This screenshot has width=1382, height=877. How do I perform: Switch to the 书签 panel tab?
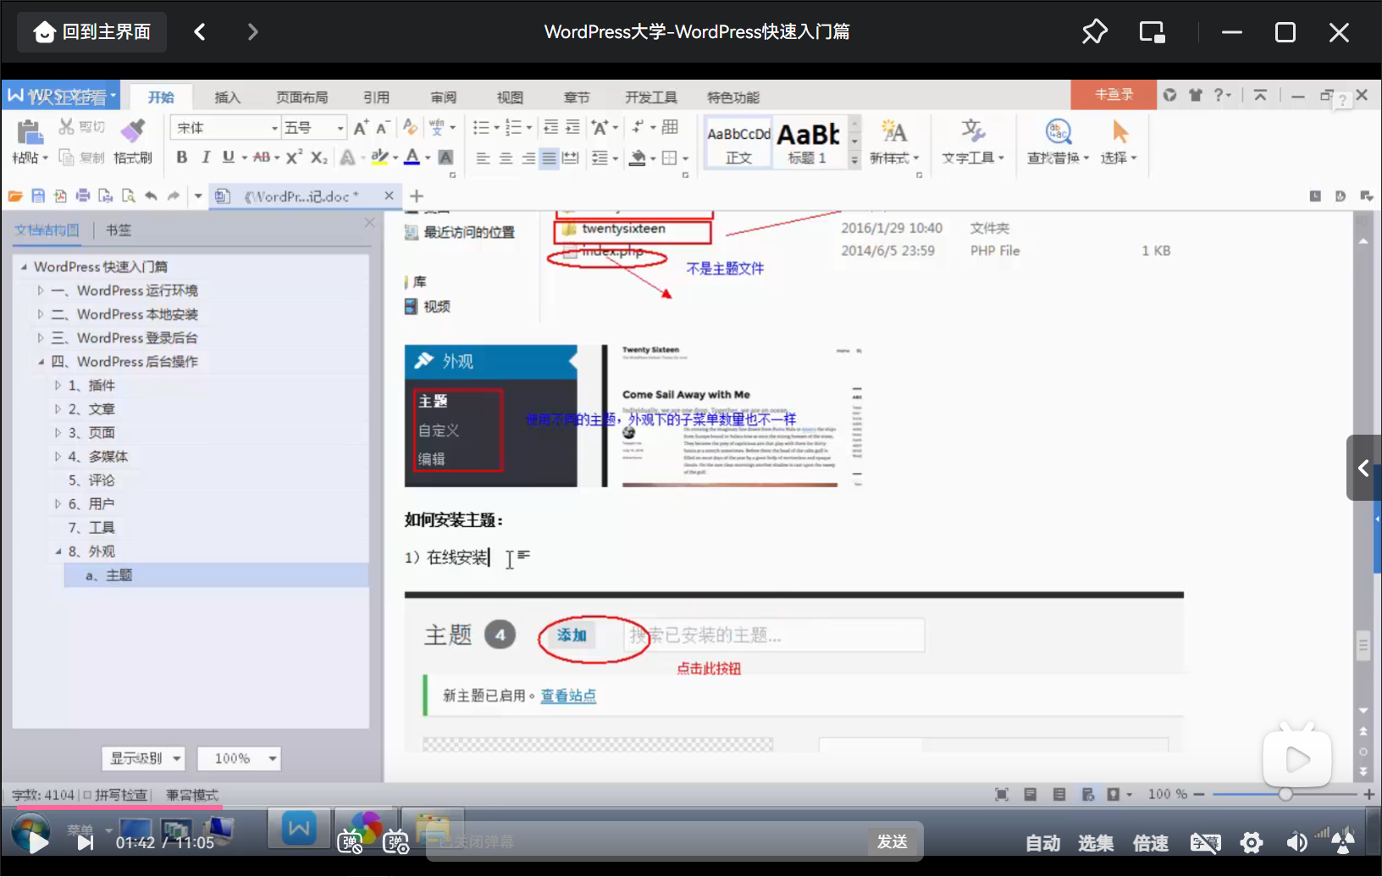pyautogui.click(x=119, y=230)
